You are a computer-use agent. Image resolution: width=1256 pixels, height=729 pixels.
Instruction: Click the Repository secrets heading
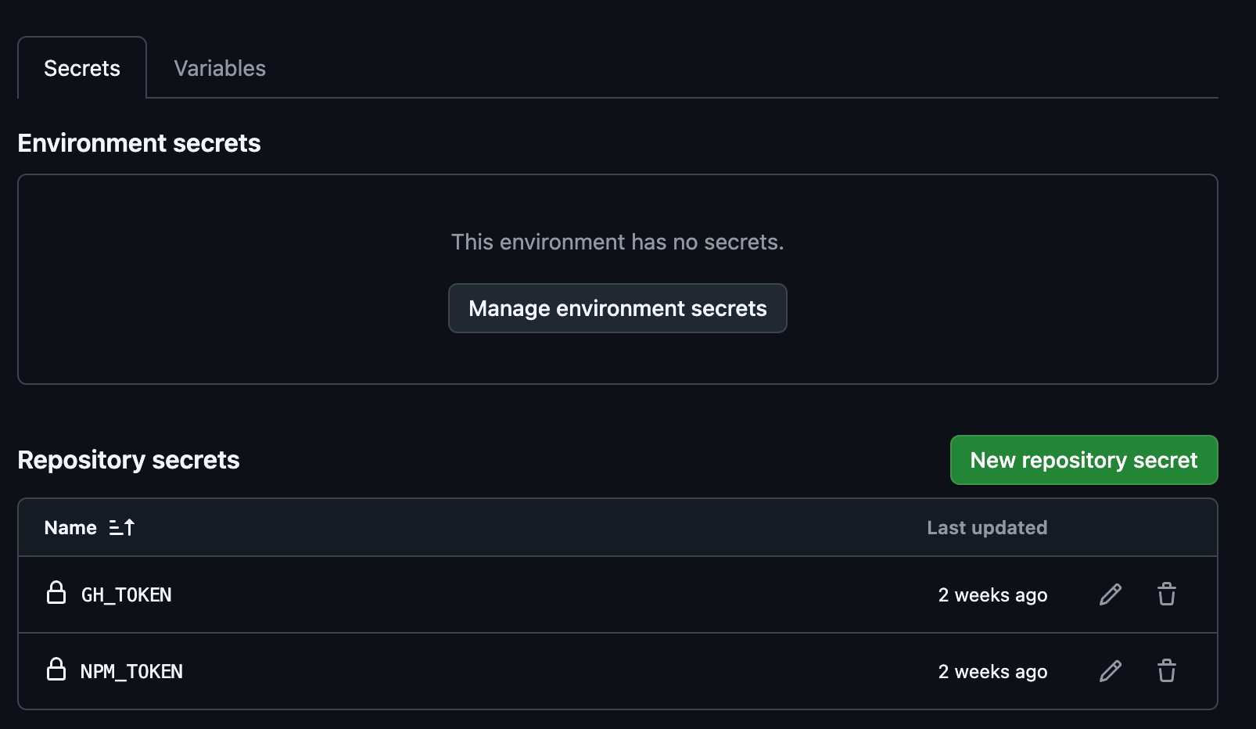(128, 460)
